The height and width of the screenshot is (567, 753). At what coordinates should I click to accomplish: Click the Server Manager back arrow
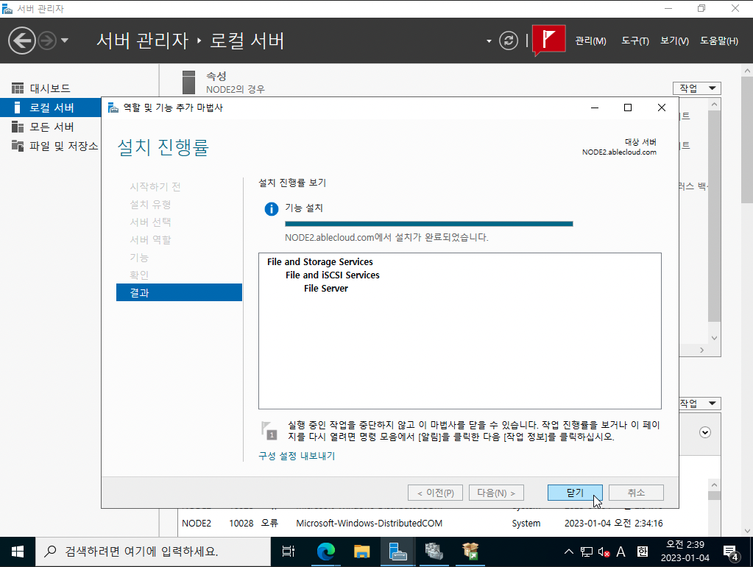point(21,40)
